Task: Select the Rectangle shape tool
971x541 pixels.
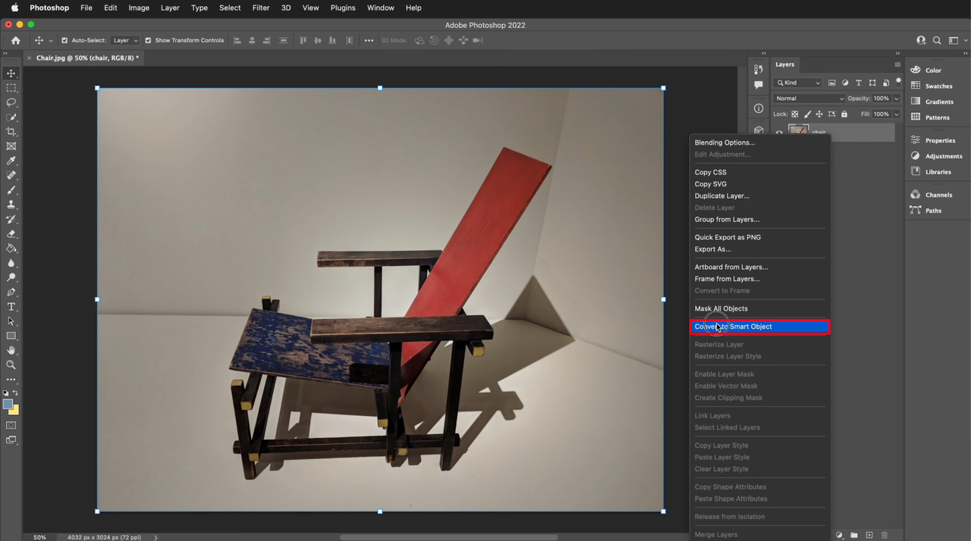Action: [11, 336]
